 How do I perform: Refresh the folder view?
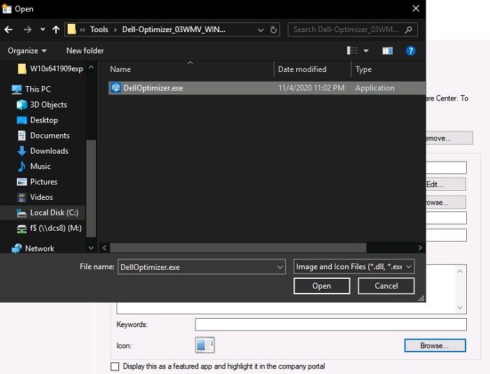(274, 30)
